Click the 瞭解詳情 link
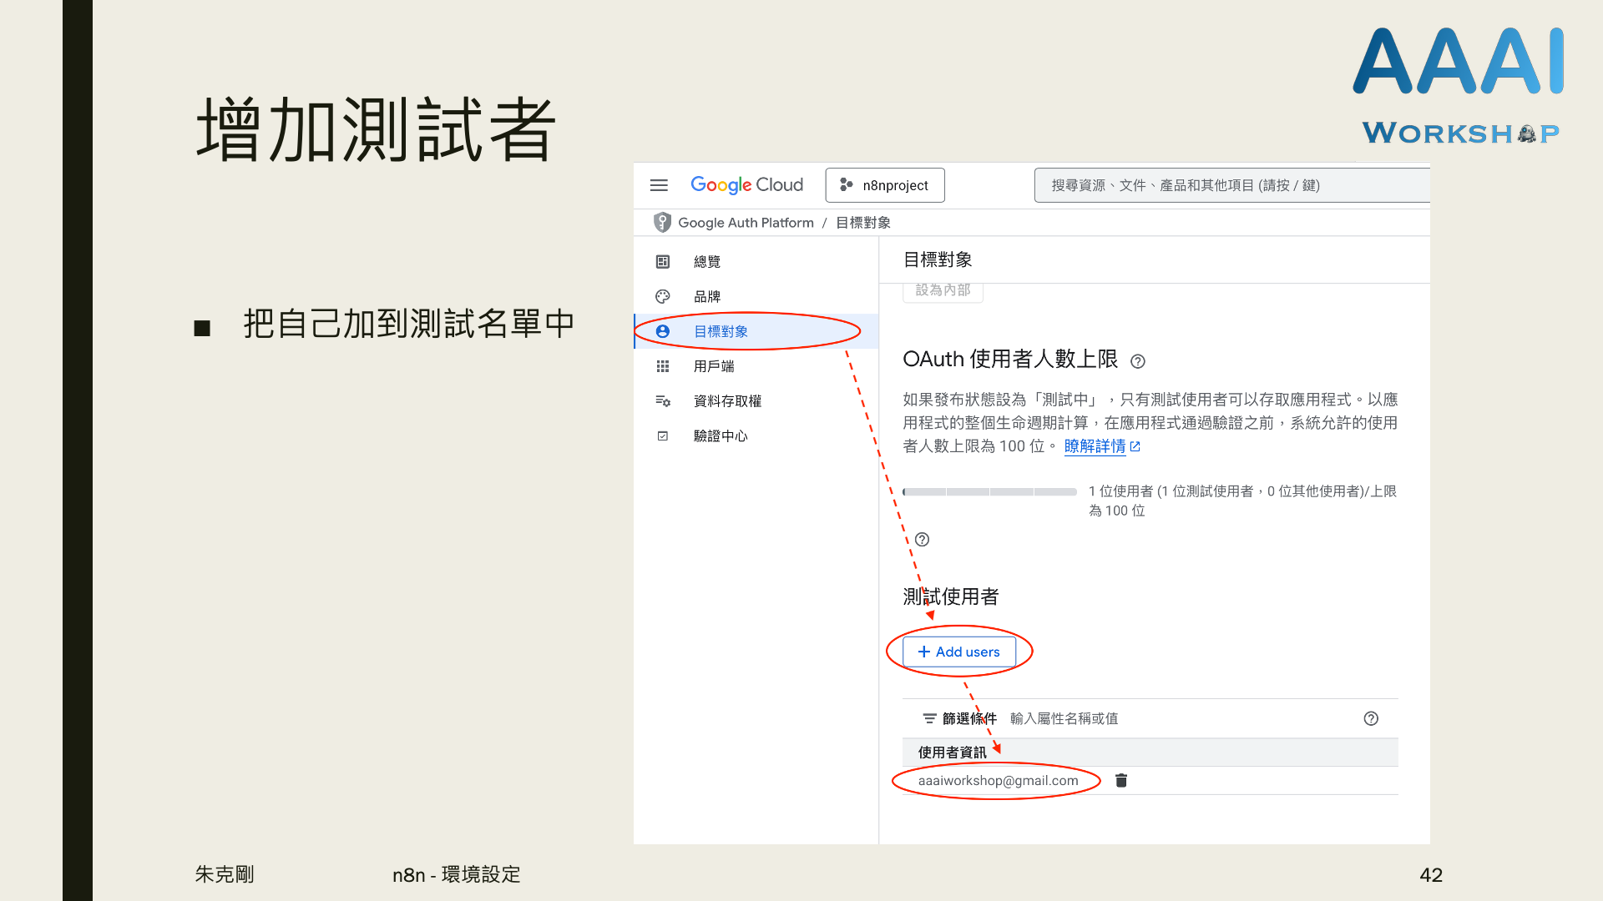 [x=1095, y=446]
